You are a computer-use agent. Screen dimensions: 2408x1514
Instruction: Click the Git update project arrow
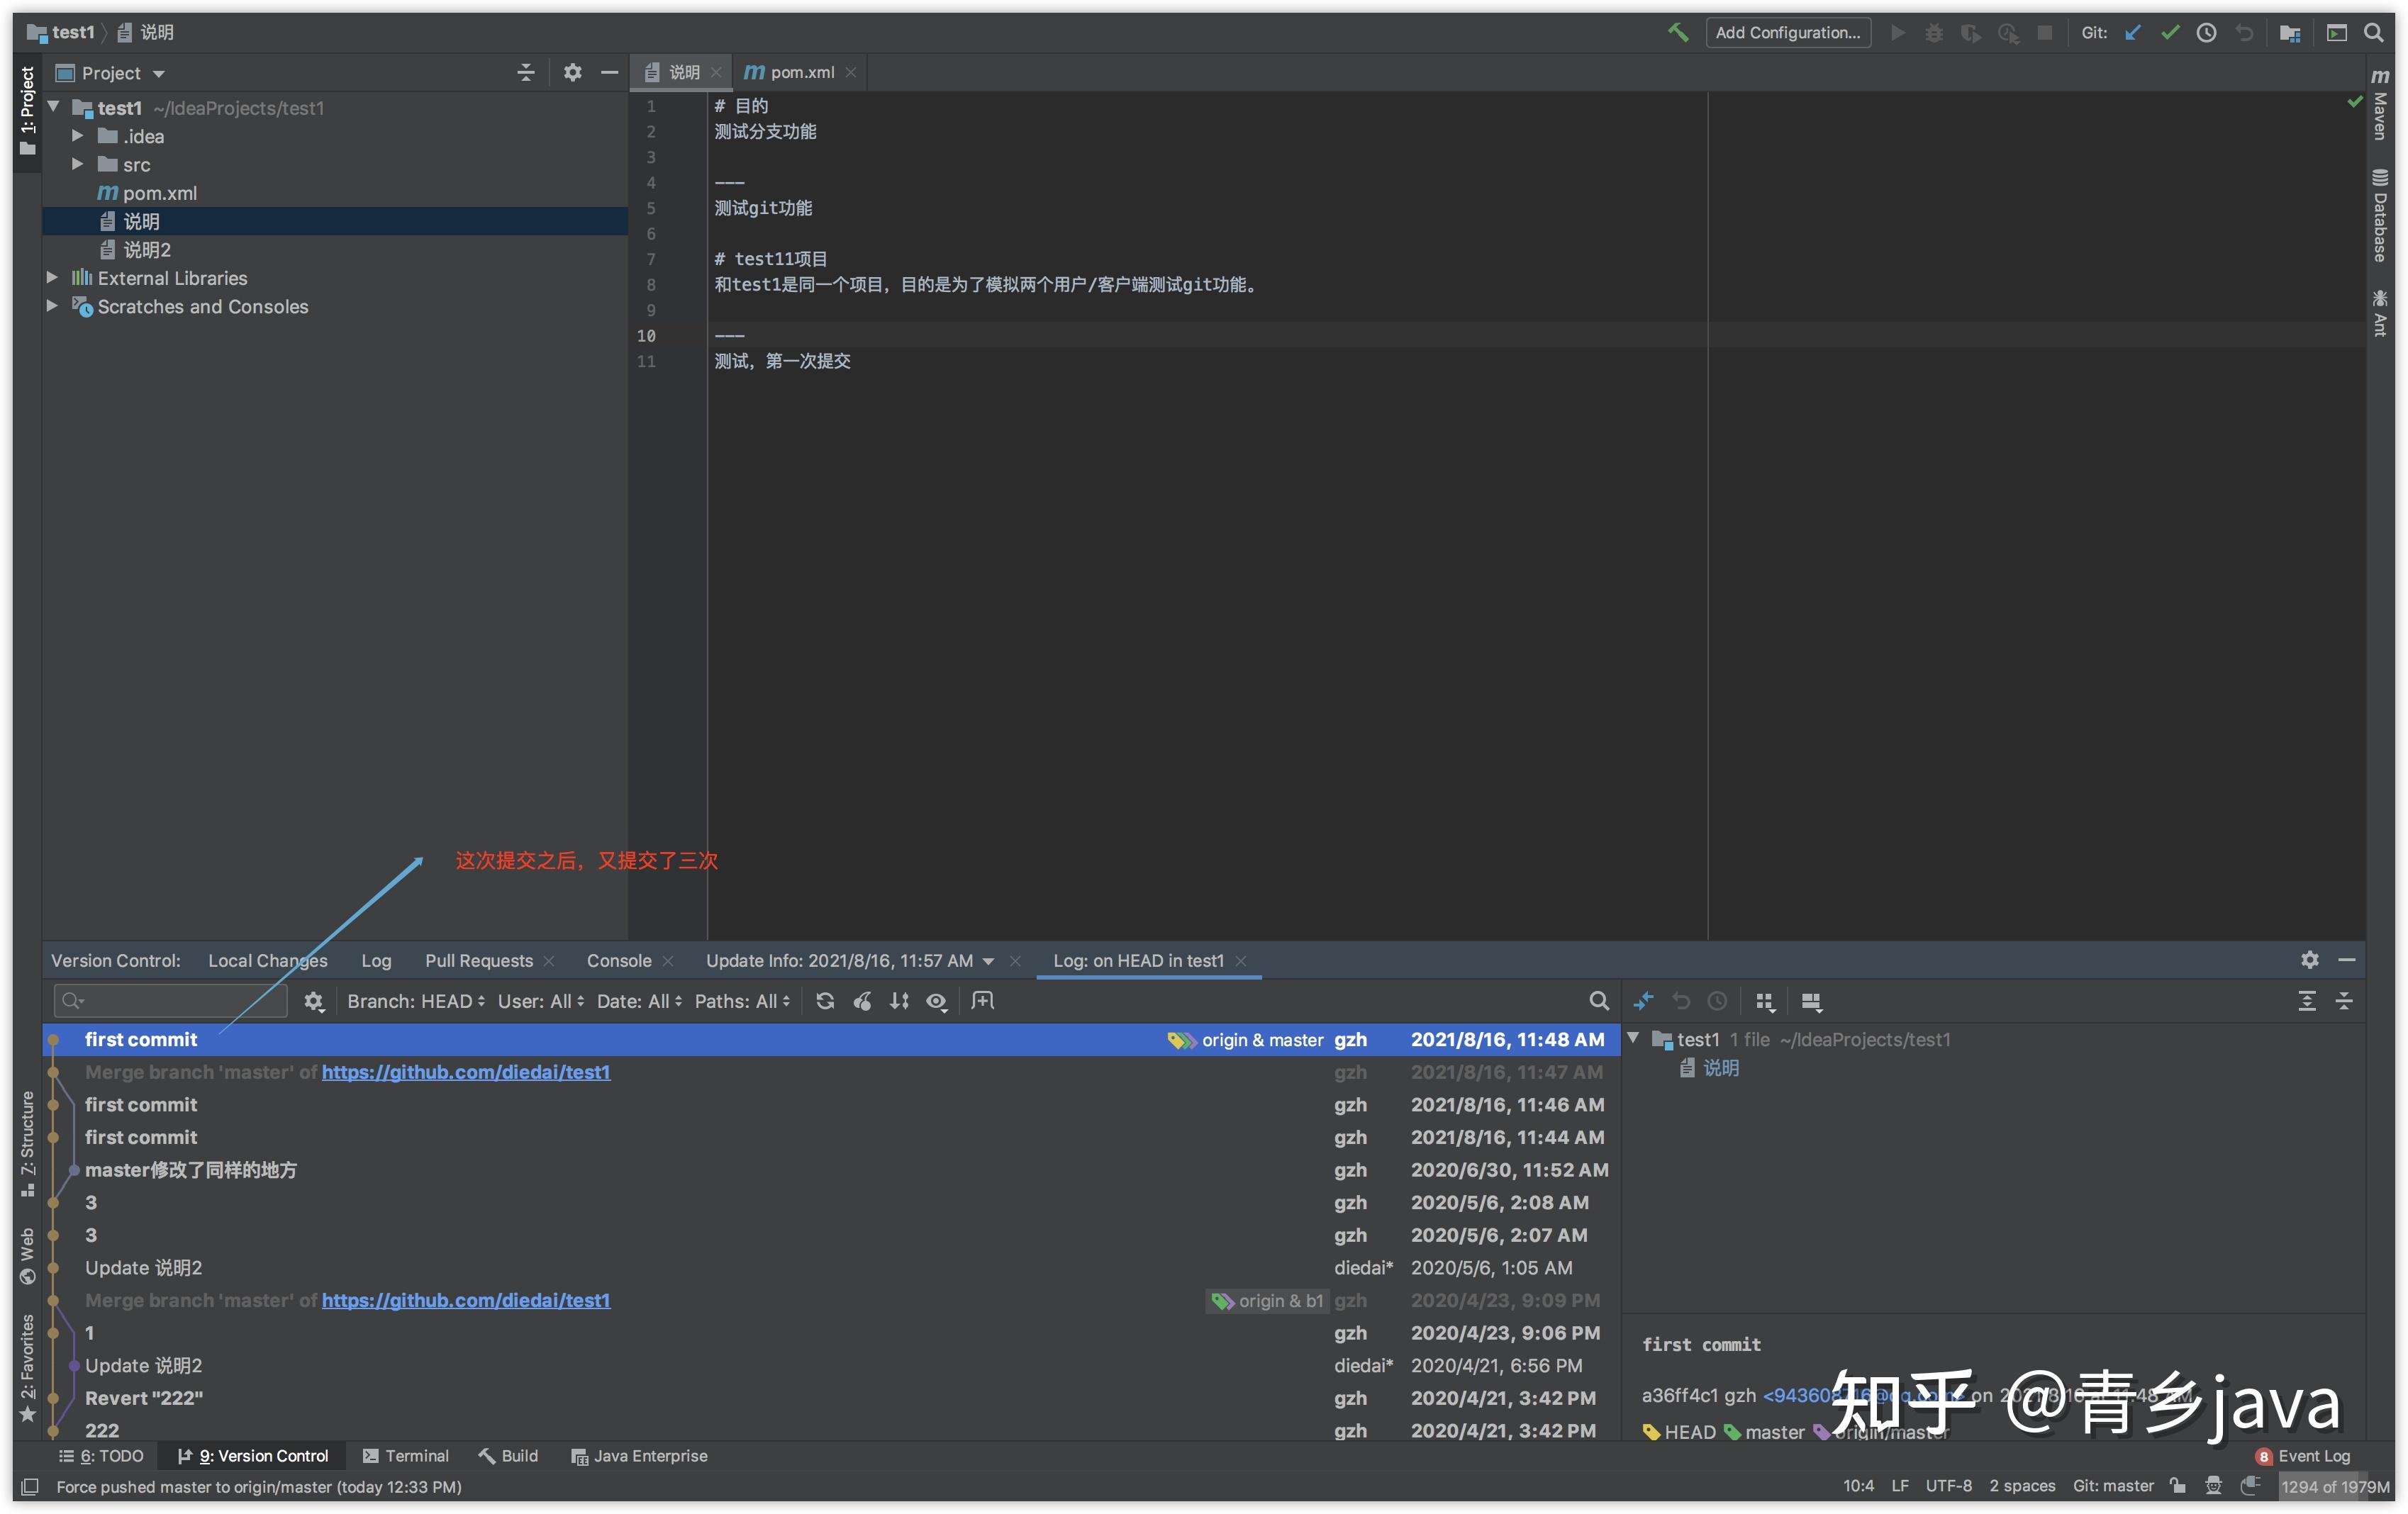(2132, 33)
